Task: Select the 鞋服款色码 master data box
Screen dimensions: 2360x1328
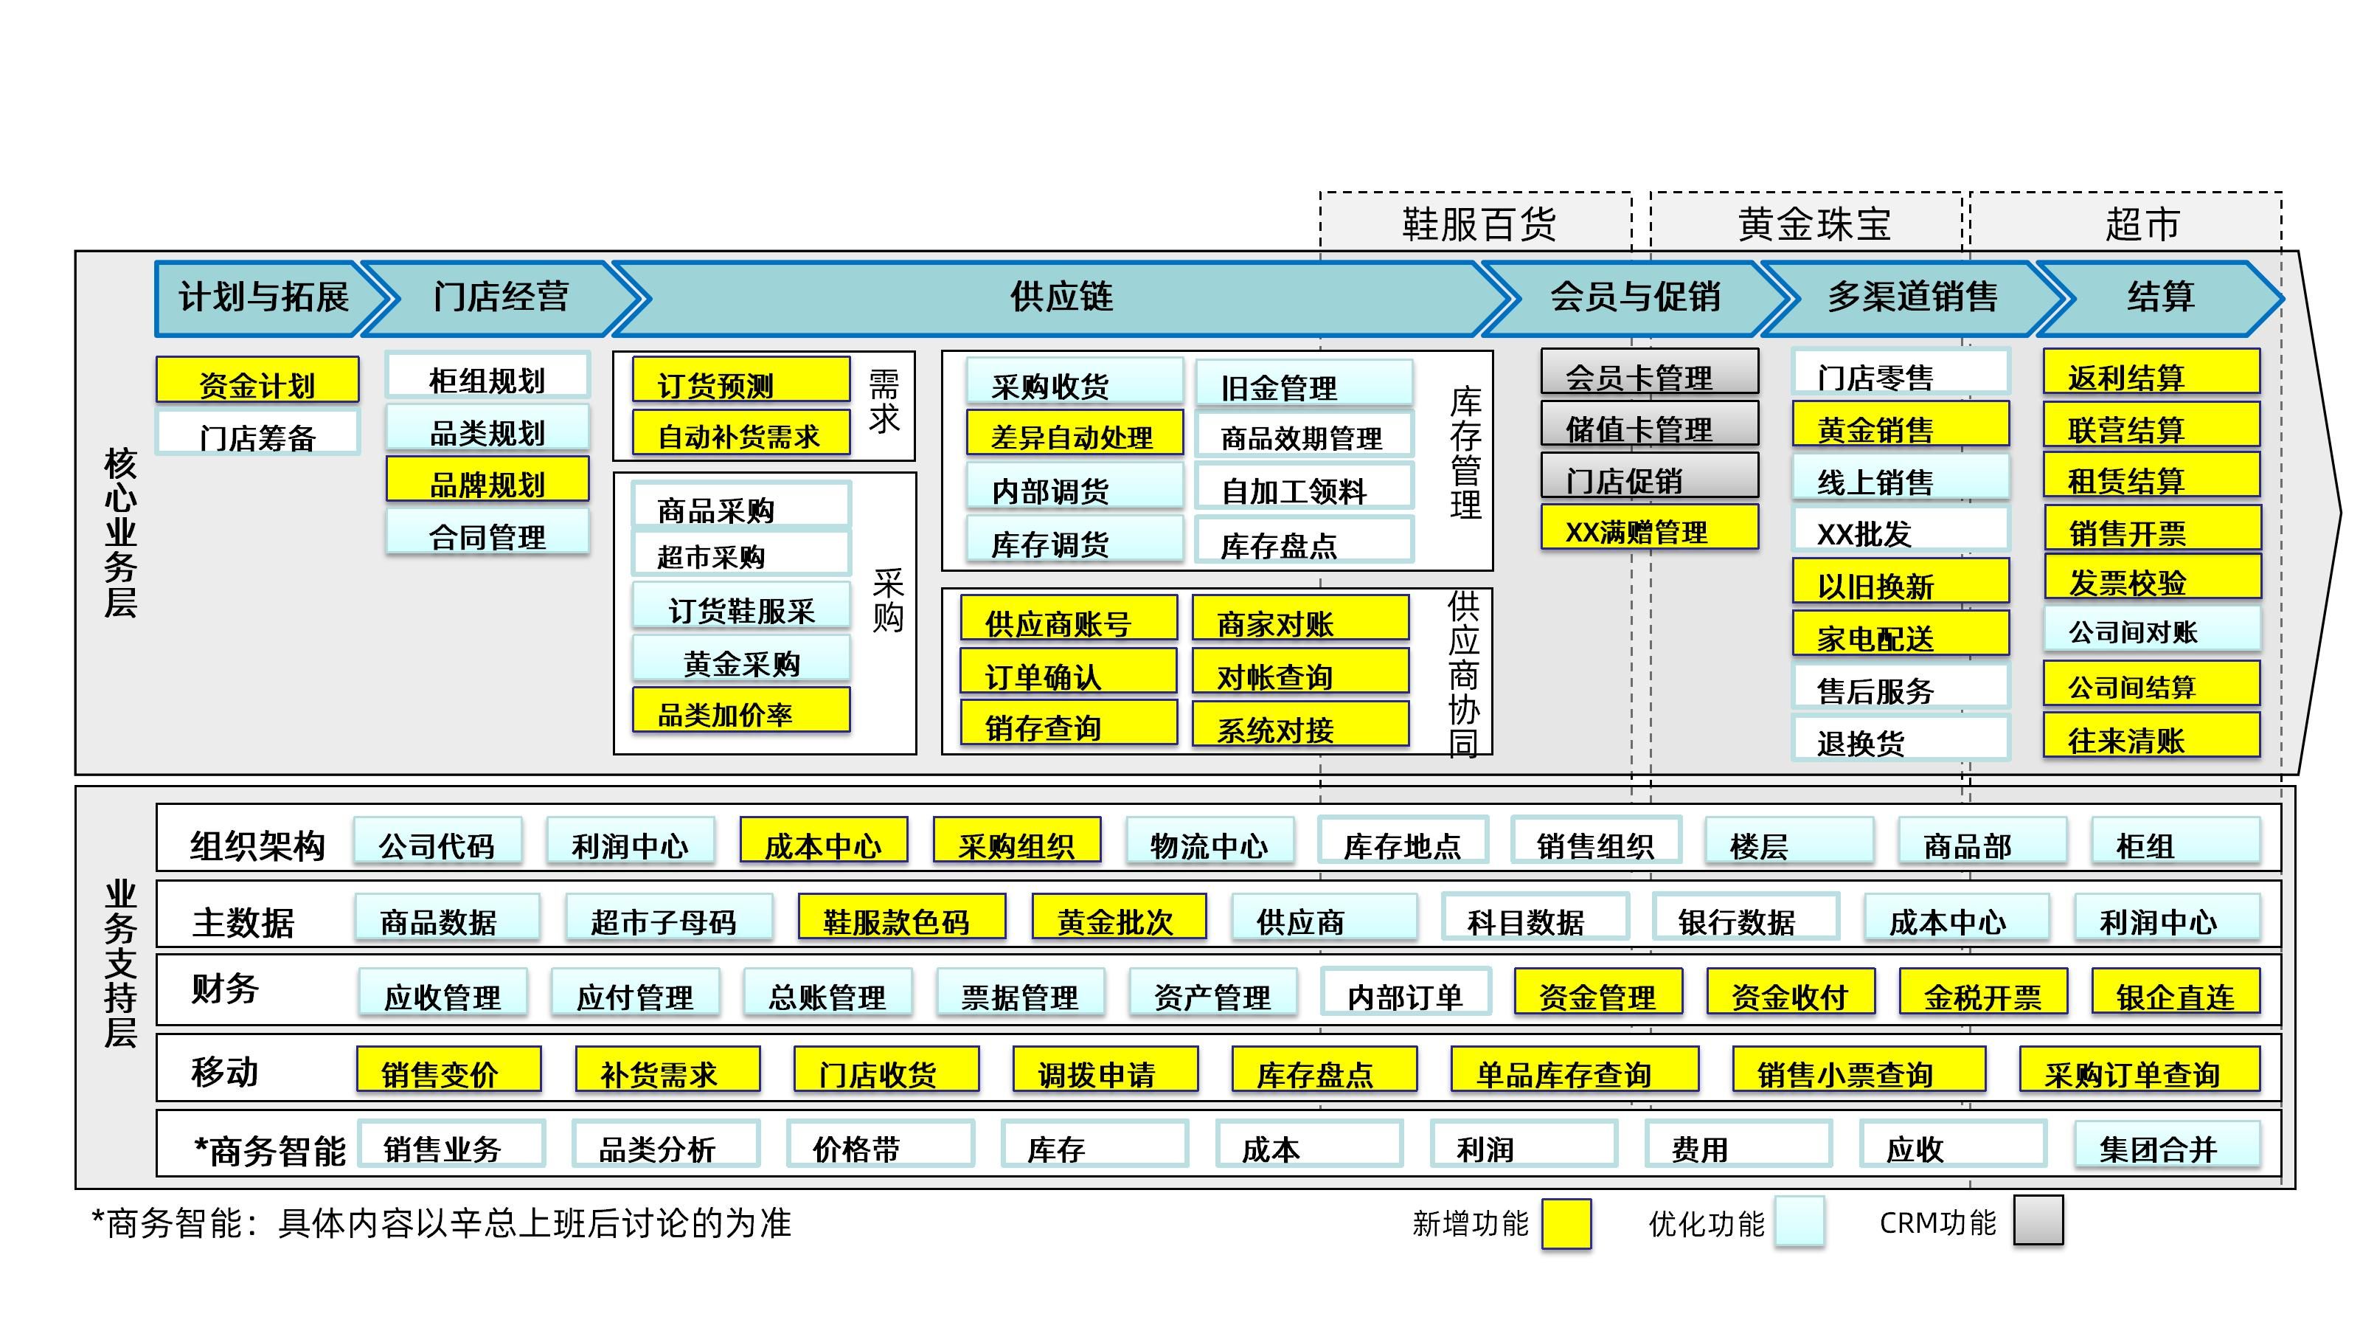Action: tap(901, 917)
